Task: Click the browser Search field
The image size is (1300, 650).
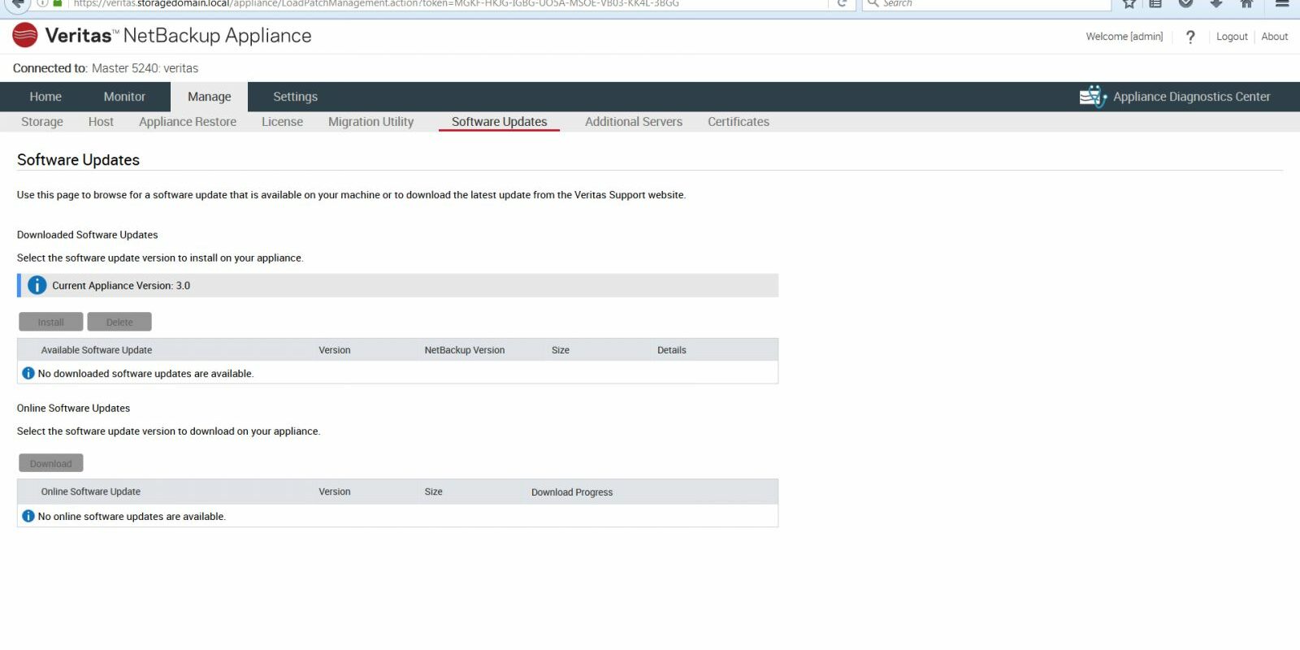Action: pyautogui.click(x=986, y=3)
